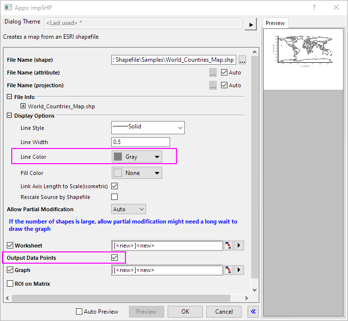Expand the World_Countries_Map.shp tree node
This screenshot has height=321, width=348.
23,106
